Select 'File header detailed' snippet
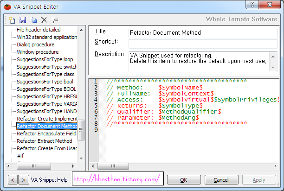The width and height of the screenshot is (284, 191). coord(39,30)
